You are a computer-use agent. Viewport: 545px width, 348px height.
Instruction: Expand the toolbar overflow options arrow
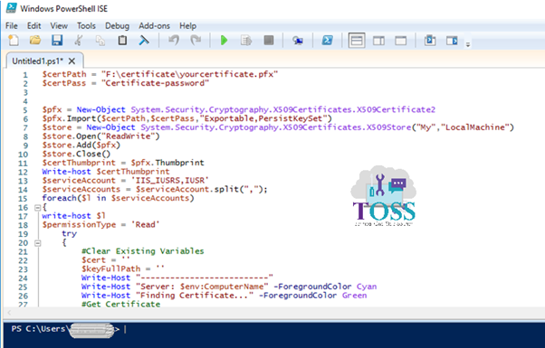(x=468, y=44)
